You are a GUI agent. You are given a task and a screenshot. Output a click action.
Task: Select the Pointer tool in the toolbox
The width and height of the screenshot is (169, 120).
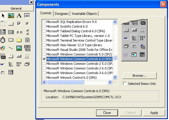(3, 16)
